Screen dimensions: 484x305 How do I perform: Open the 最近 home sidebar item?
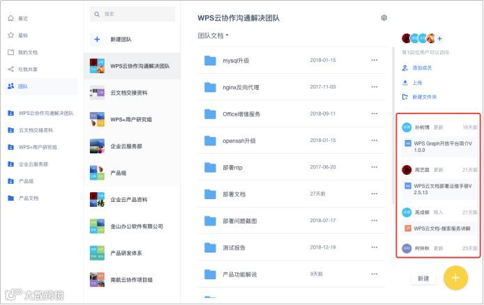click(x=18, y=19)
